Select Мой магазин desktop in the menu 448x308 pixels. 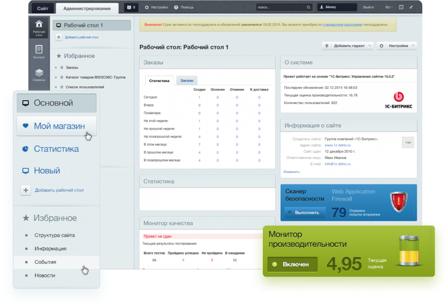[56, 126]
